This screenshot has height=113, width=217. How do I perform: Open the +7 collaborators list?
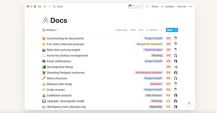click(147, 7)
